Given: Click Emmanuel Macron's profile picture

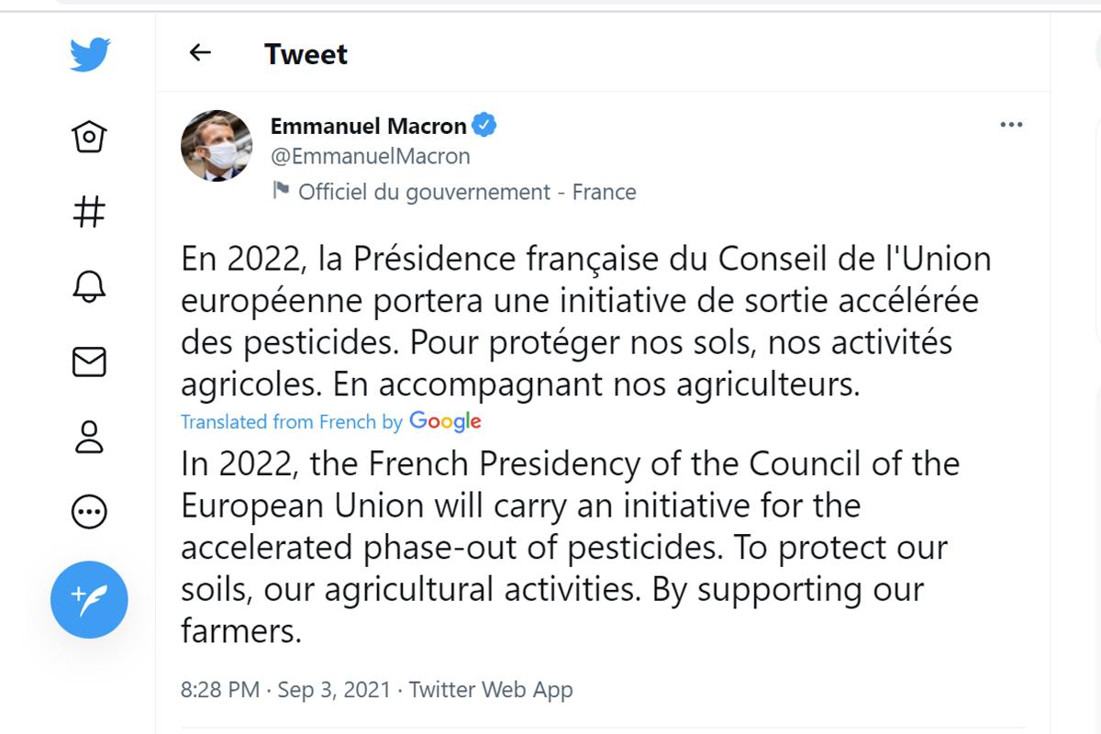Looking at the screenshot, I should (217, 145).
